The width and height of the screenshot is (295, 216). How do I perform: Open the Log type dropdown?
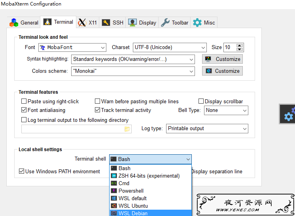[207, 129]
